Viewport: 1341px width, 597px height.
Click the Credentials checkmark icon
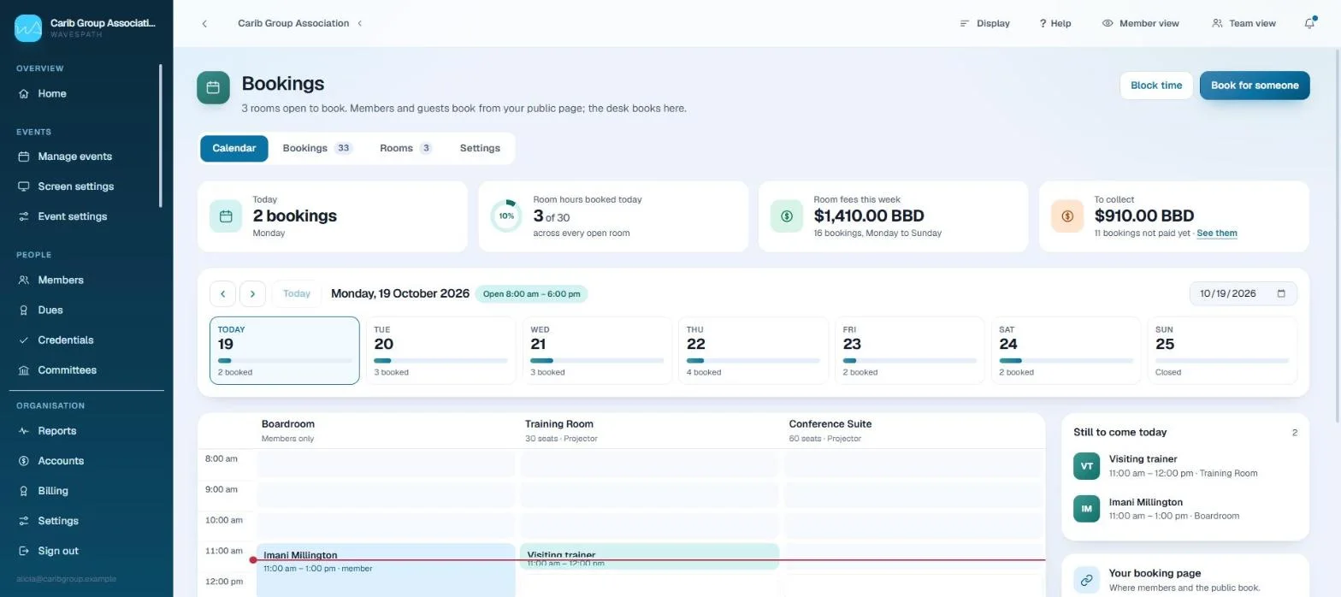tap(24, 340)
